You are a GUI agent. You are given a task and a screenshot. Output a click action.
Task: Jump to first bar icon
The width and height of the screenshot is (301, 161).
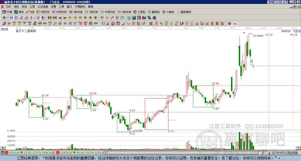[49, 18]
